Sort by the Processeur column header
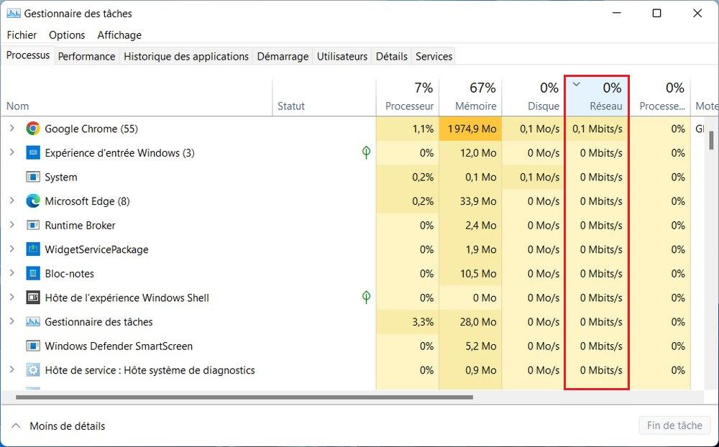The width and height of the screenshot is (719, 447). (x=408, y=97)
